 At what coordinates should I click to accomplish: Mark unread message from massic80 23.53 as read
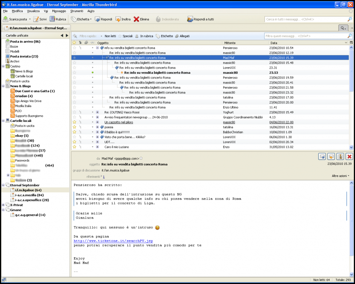click(93, 73)
